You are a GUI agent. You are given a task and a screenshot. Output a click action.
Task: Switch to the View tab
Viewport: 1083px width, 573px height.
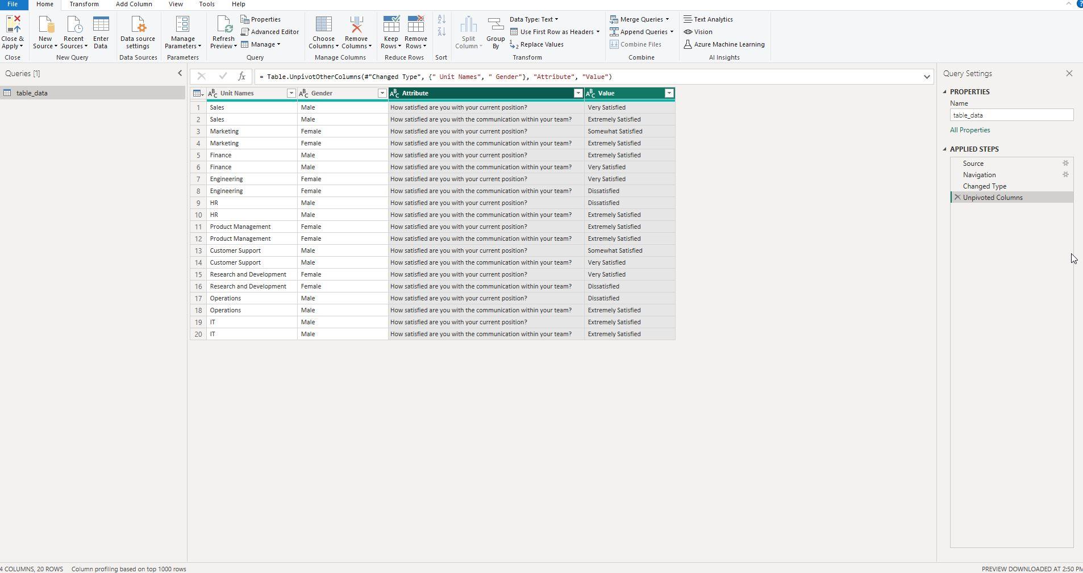click(176, 4)
